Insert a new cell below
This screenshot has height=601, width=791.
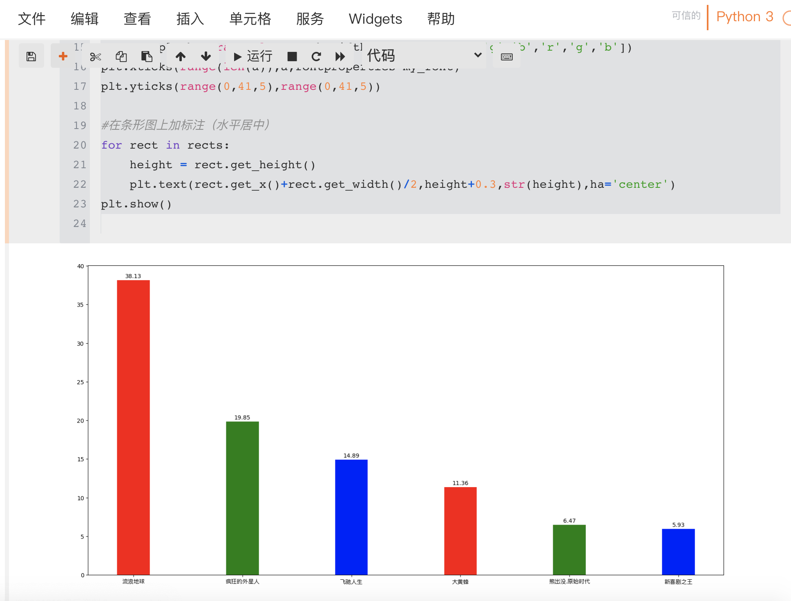(62, 56)
